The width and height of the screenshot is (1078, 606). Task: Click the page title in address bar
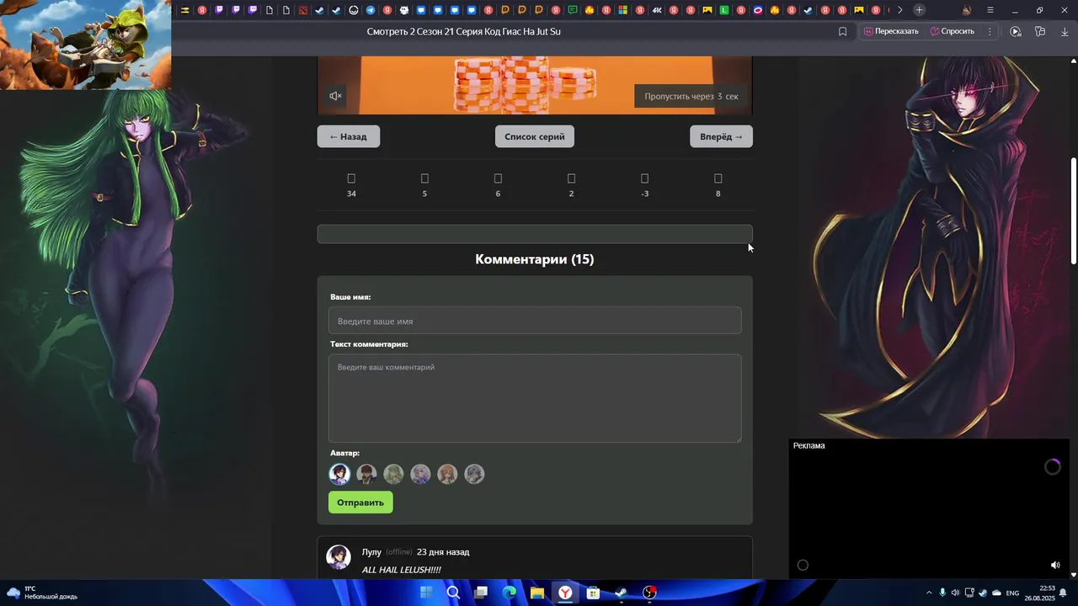463,31
